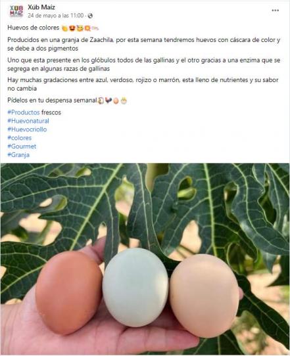Click the cream-colored egg in the photo
The width and height of the screenshot is (290, 356).
click(205, 296)
